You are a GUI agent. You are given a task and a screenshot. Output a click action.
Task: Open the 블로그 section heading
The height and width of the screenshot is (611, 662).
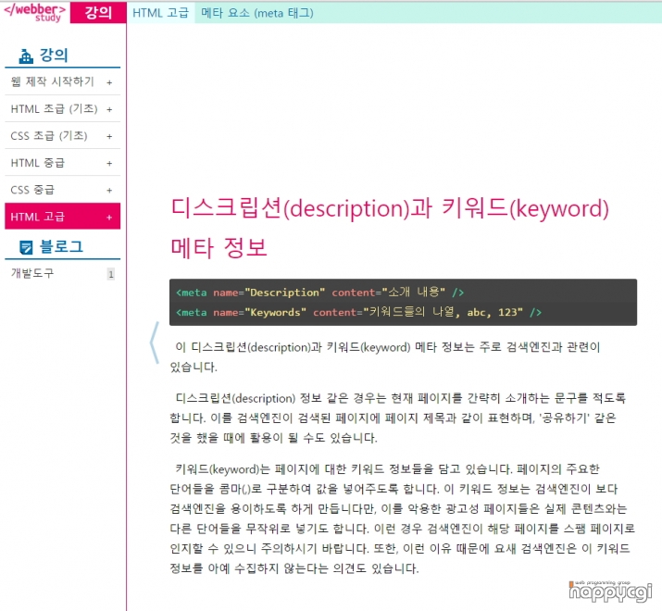coord(61,246)
